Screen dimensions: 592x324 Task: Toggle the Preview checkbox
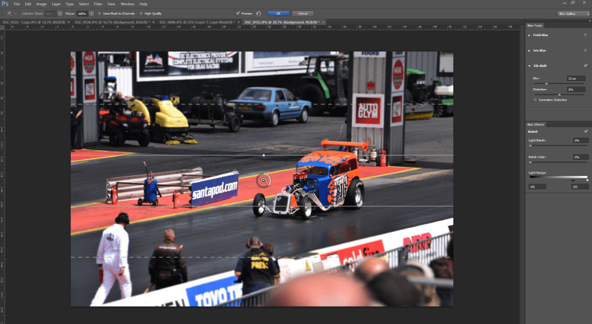238,14
